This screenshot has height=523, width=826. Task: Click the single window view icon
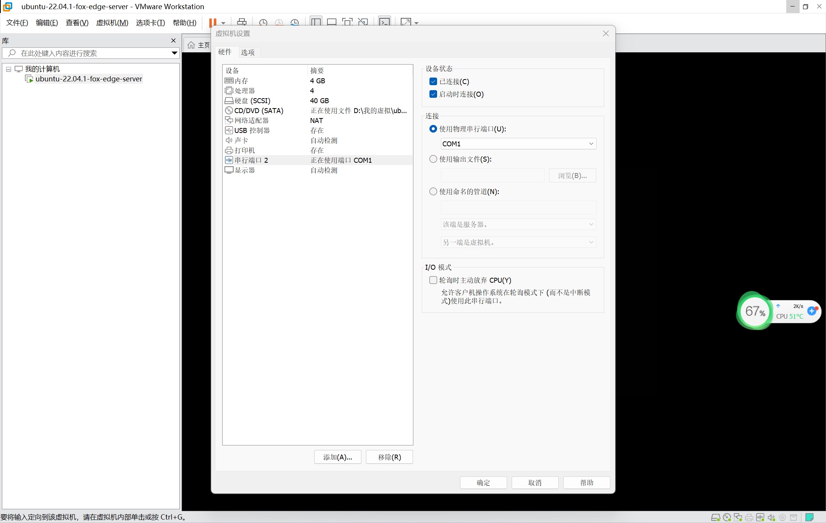point(332,22)
